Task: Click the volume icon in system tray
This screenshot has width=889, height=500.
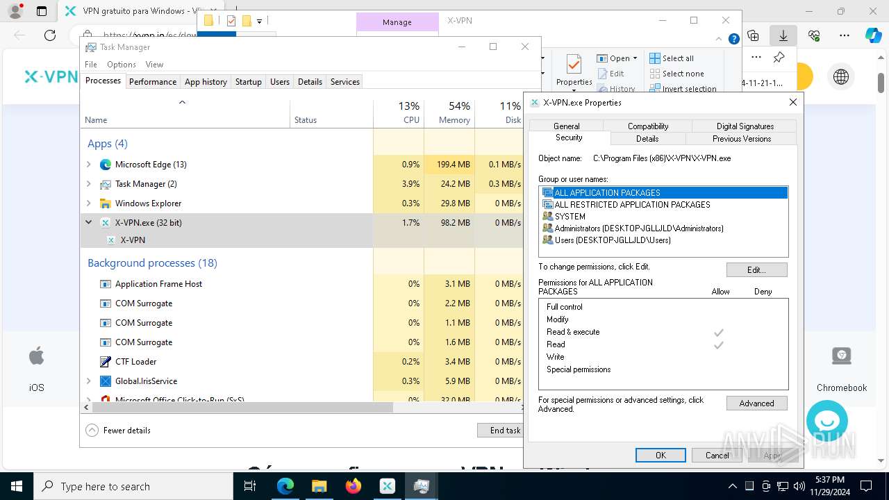Action: tap(799, 486)
